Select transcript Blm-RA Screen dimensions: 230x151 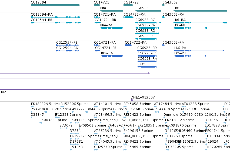112,28
